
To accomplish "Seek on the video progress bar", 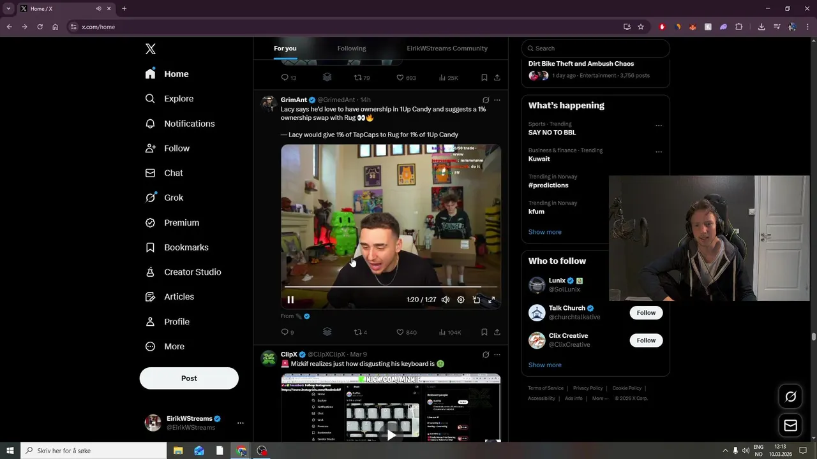I will coord(391,287).
